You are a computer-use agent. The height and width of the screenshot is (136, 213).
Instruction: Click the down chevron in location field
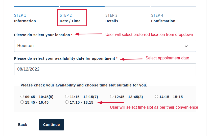[x=186, y=46]
